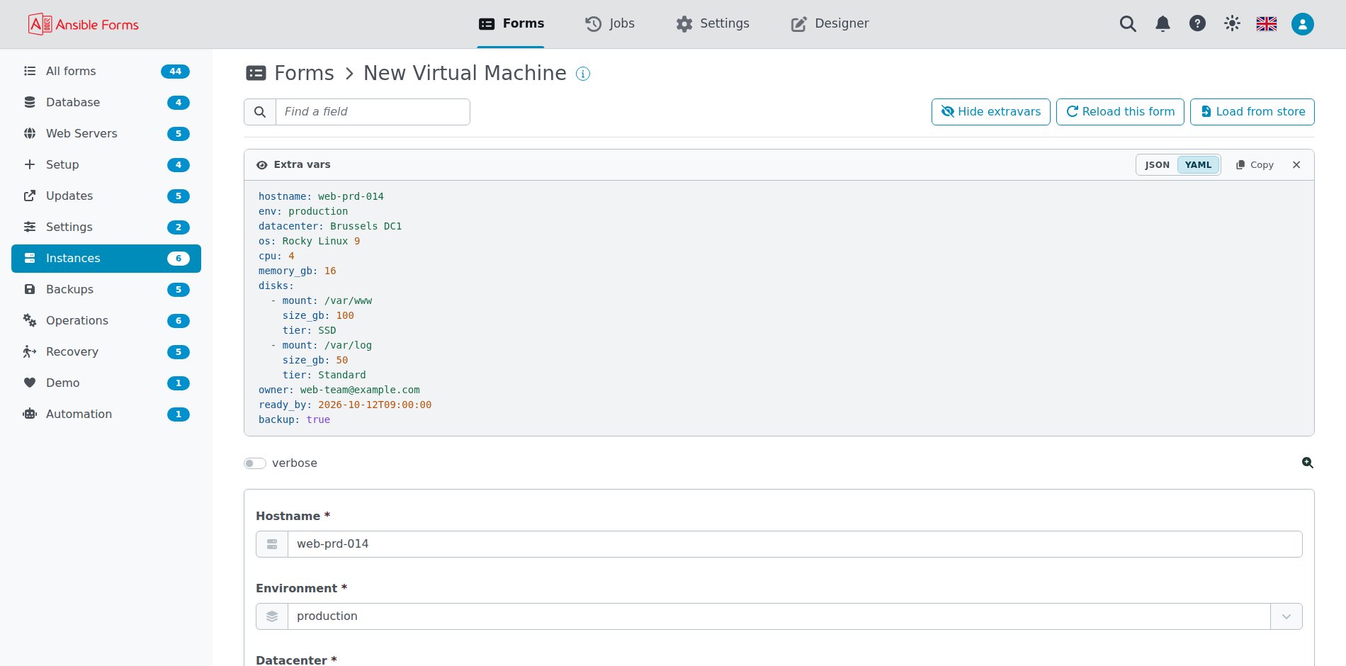Open the user profile avatar menu

1303,24
